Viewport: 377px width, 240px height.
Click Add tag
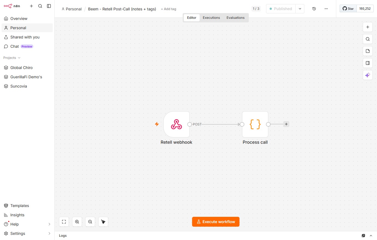tap(169, 9)
